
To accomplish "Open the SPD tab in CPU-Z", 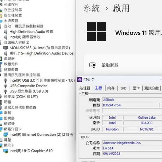I will [123, 88].
